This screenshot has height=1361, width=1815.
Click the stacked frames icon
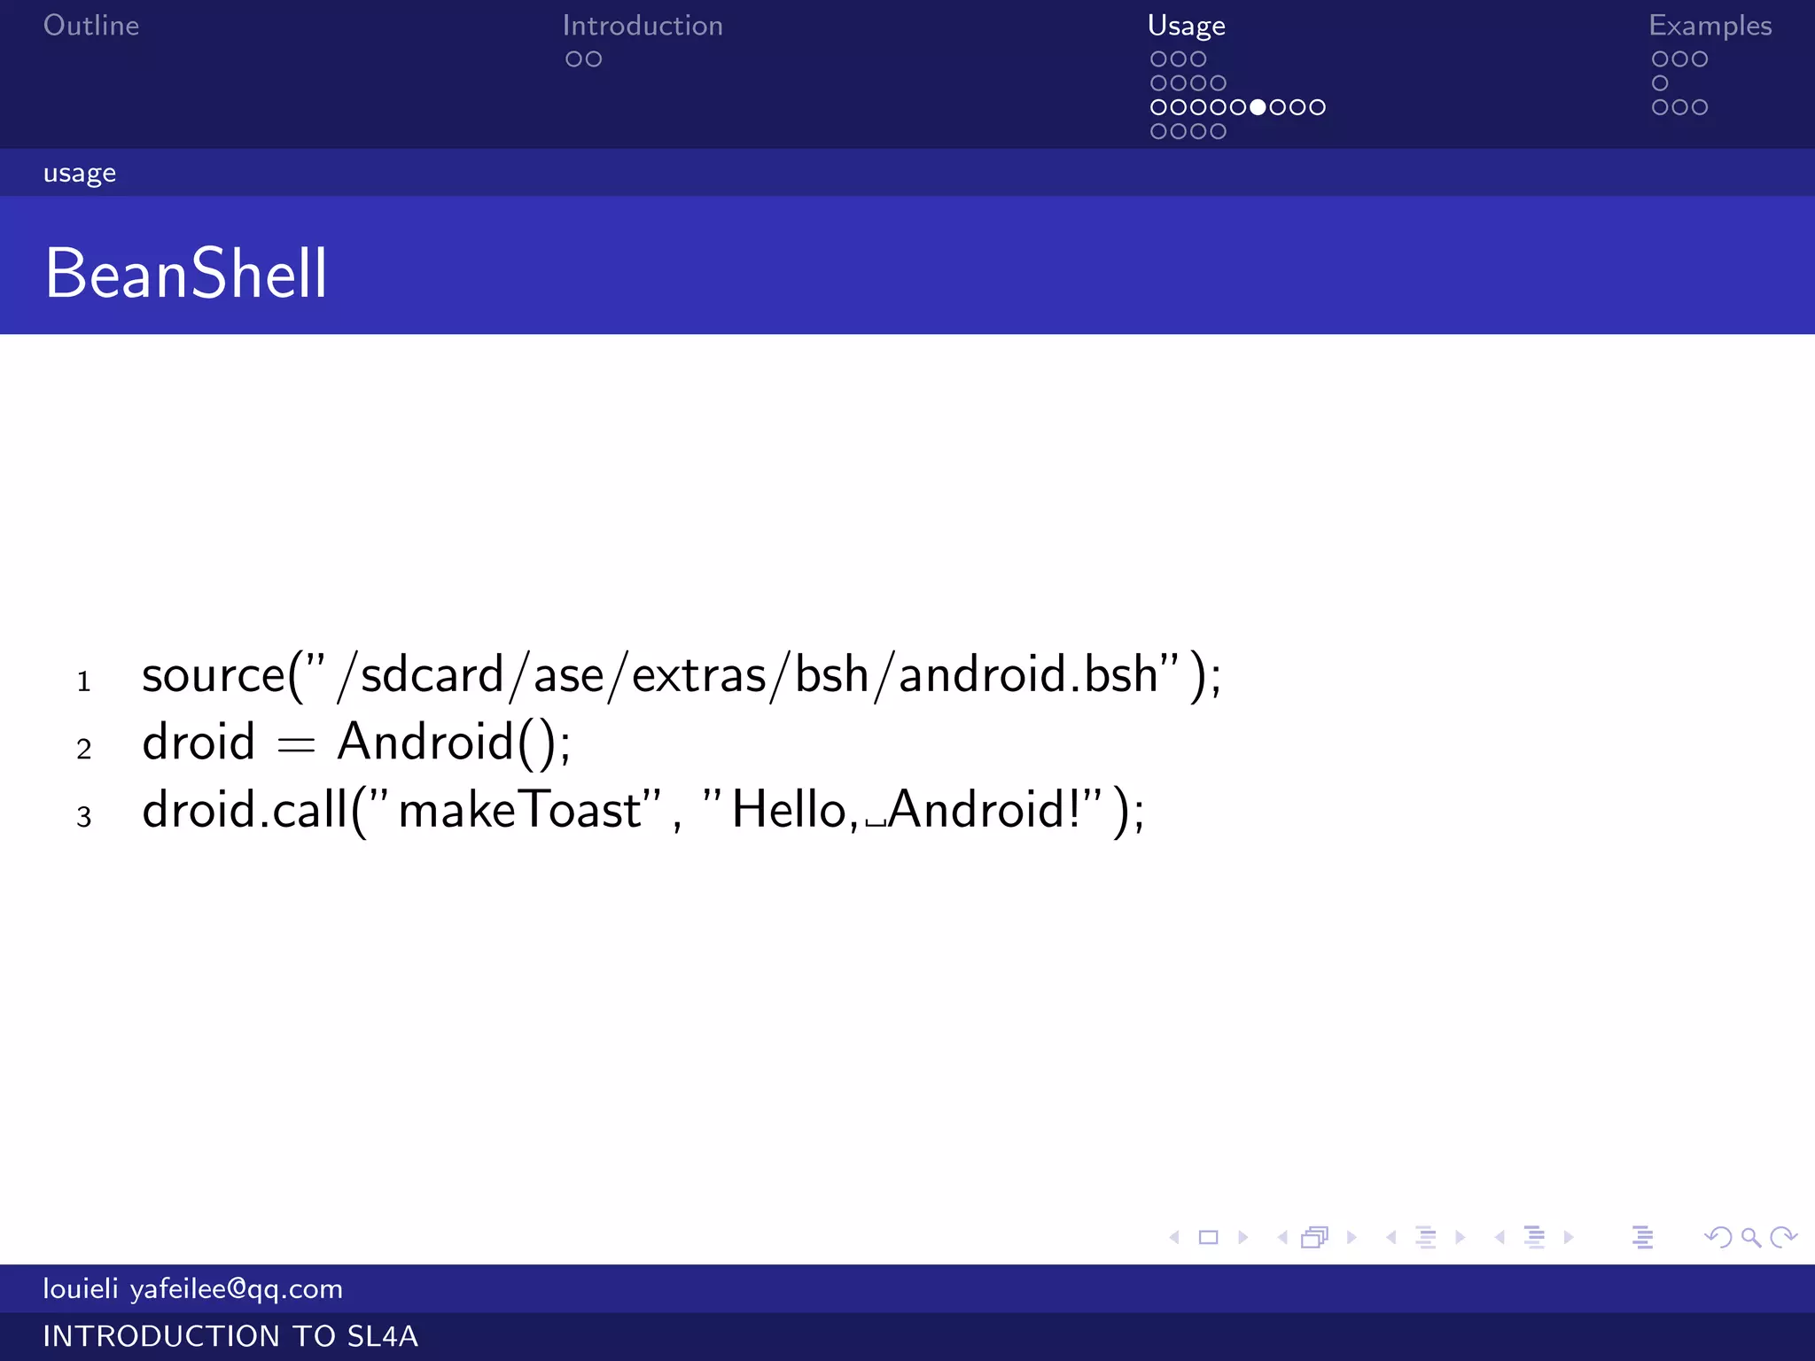click(1315, 1237)
